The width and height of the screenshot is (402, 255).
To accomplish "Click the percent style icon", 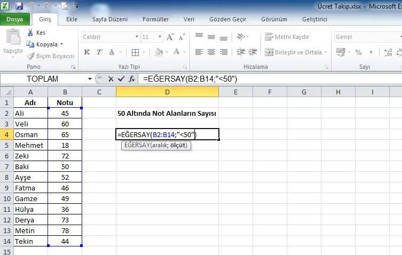I will click(x=358, y=52).
